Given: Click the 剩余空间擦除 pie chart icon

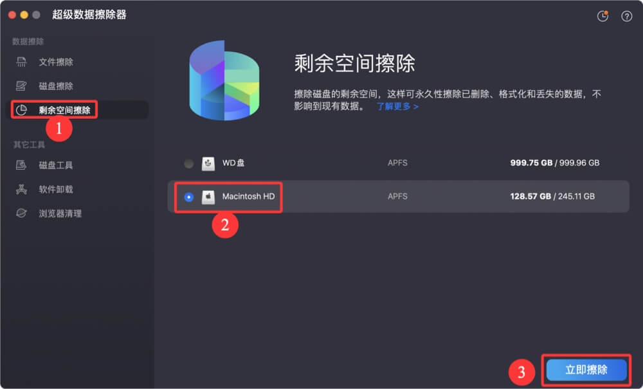Looking at the screenshot, I should pos(22,109).
